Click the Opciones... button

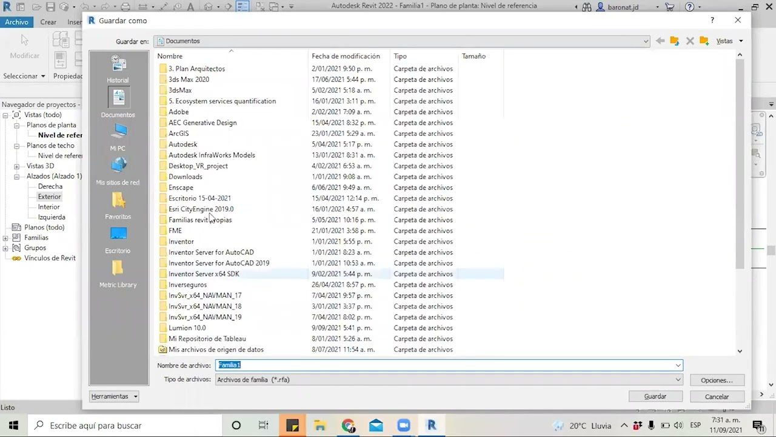click(x=717, y=380)
